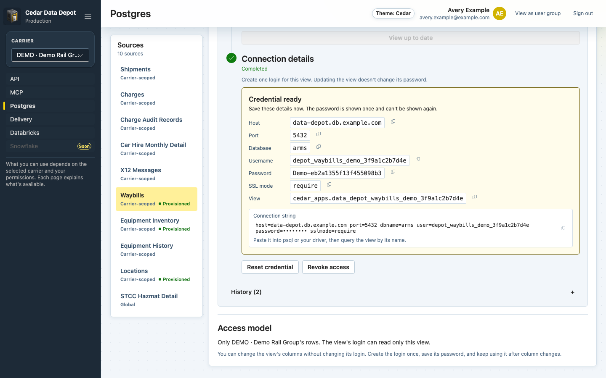
Task: Open Charge Audit Records source
Action: click(157, 123)
